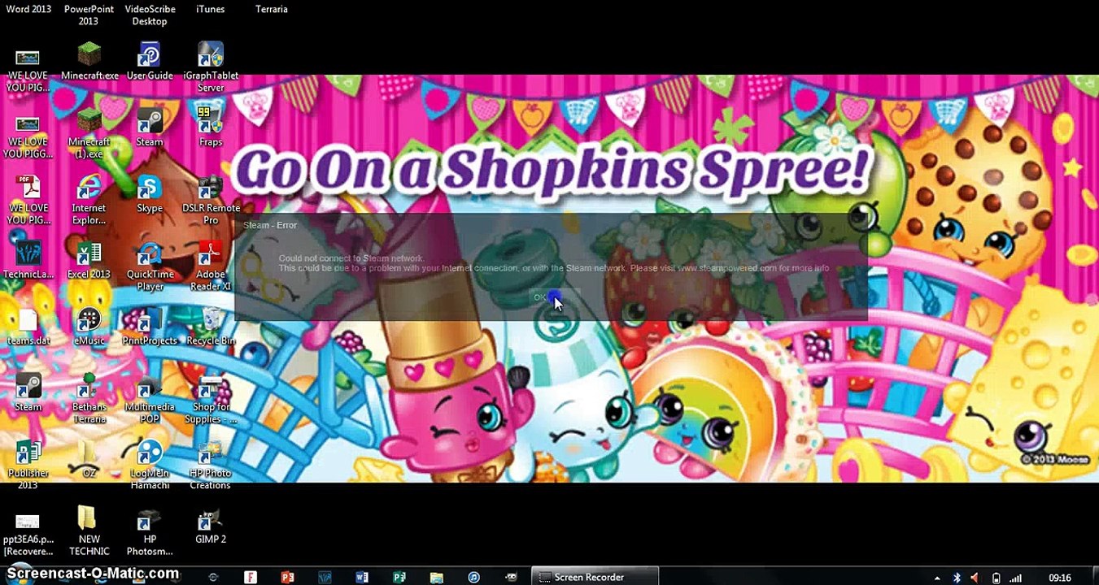This screenshot has height=585, width=1099.
Task: Select the Bethans Terraria shortcut
Action: pyautogui.click(x=89, y=399)
